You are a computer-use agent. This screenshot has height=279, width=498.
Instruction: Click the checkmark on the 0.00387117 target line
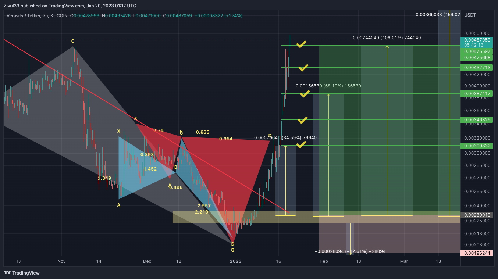tap(305, 94)
